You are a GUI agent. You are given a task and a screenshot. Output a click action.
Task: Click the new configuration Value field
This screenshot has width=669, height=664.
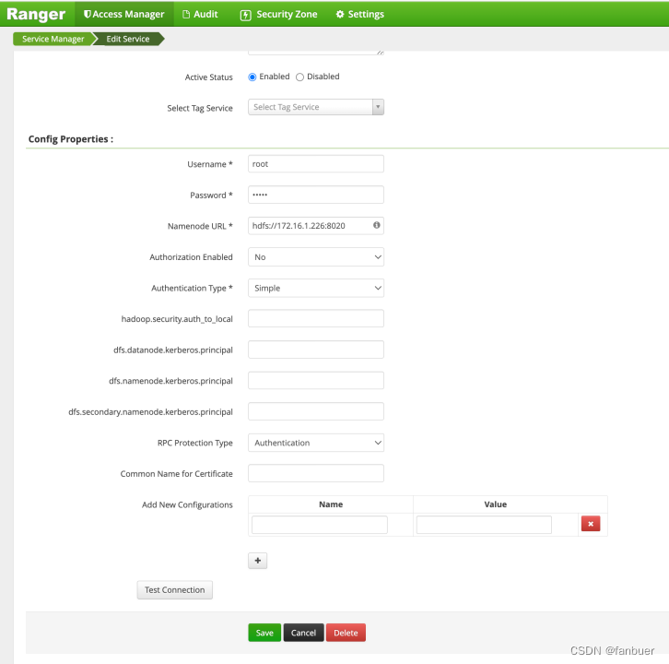click(484, 525)
